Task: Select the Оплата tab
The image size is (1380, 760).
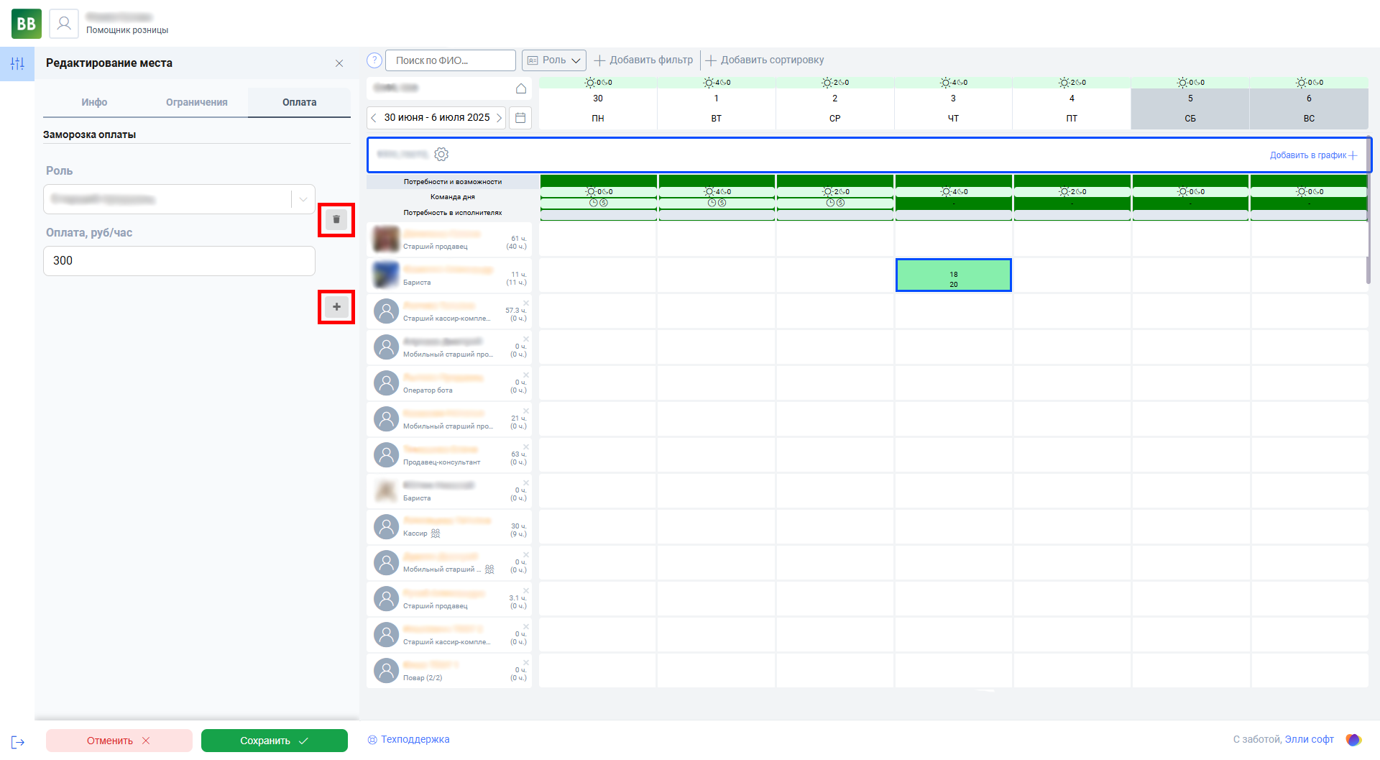Action: click(299, 102)
